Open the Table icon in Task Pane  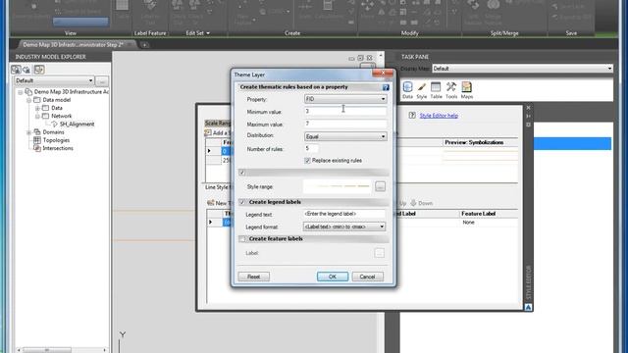[x=436, y=90]
